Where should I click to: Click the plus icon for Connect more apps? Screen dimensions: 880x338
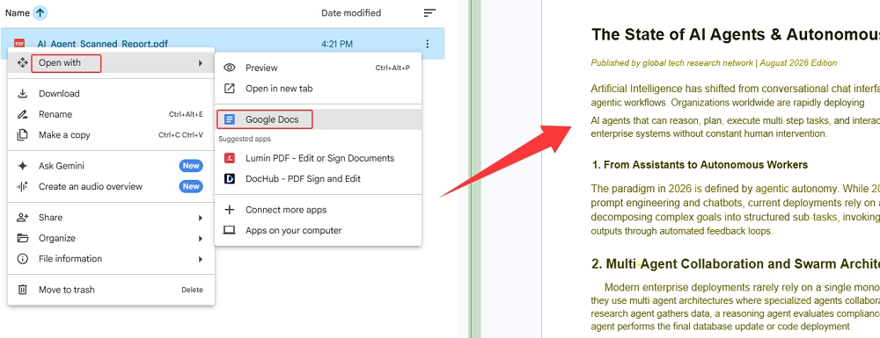[229, 210]
